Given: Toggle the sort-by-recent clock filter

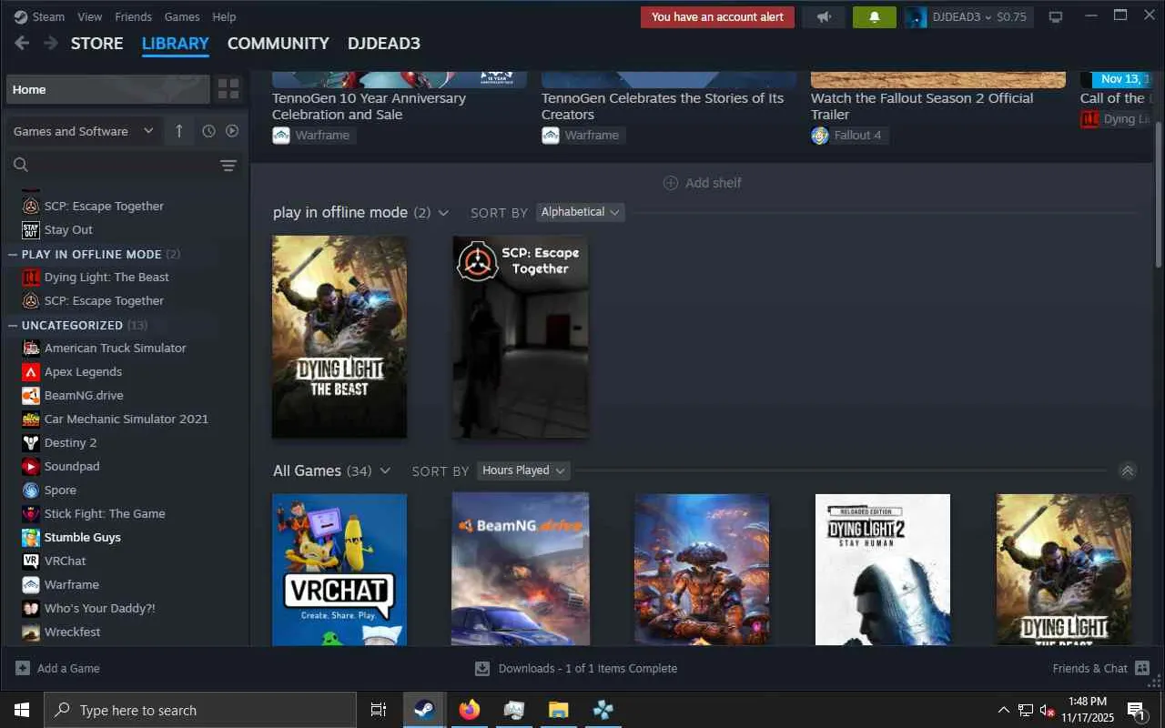Looking at the screenshot, I should 208,131.
